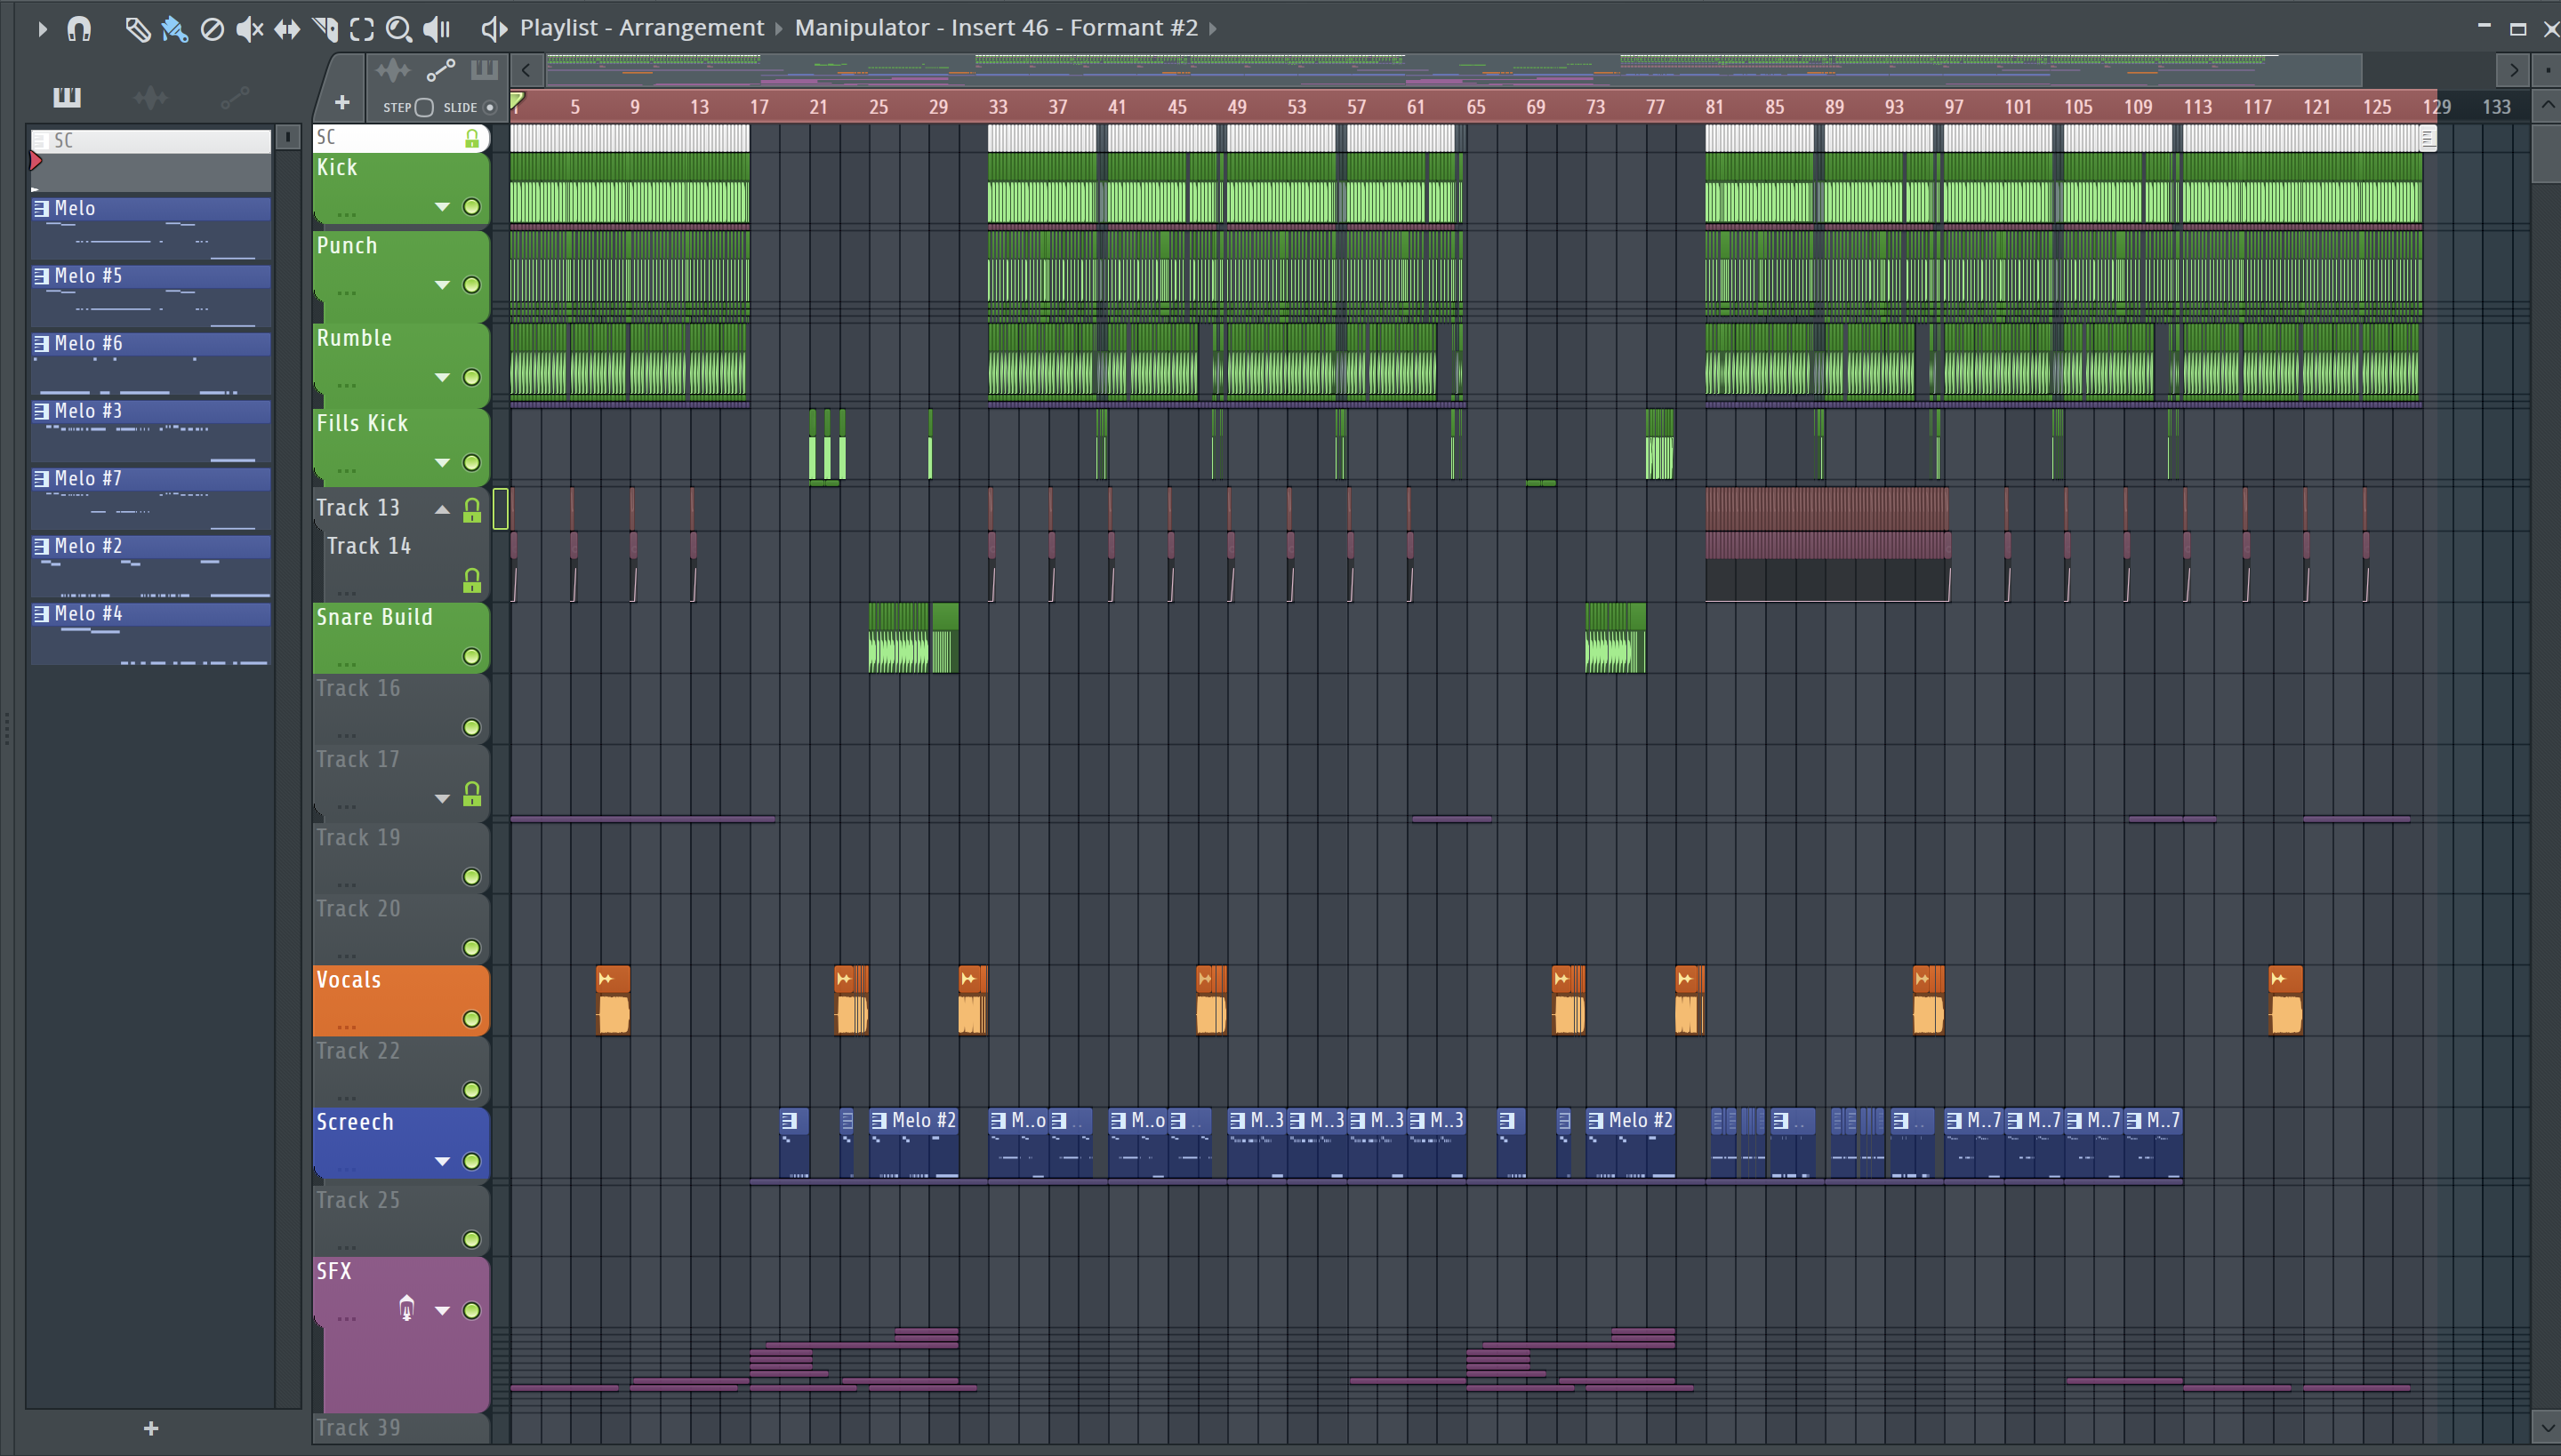Select the Mute tool

pyautogui.click(x=249, y=29)
